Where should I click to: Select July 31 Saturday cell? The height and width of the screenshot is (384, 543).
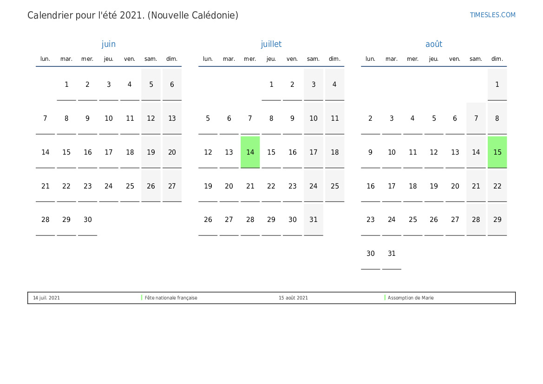pos(314,220)
